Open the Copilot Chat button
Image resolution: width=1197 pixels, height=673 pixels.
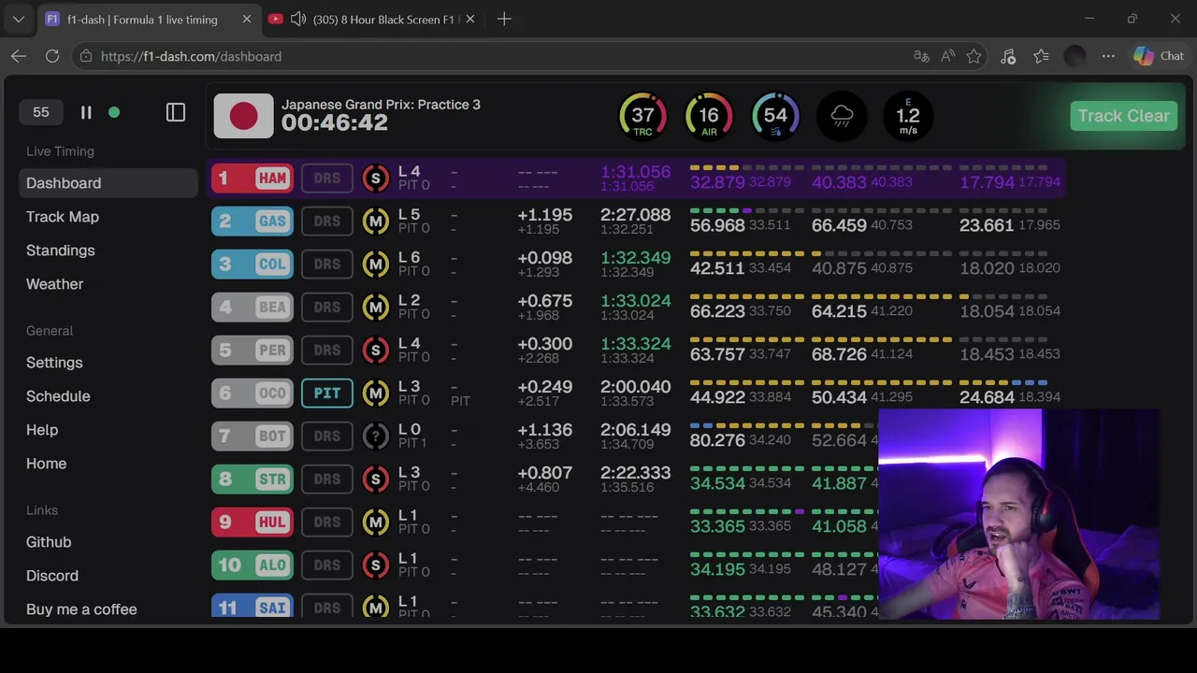[x=1159, y=56]
